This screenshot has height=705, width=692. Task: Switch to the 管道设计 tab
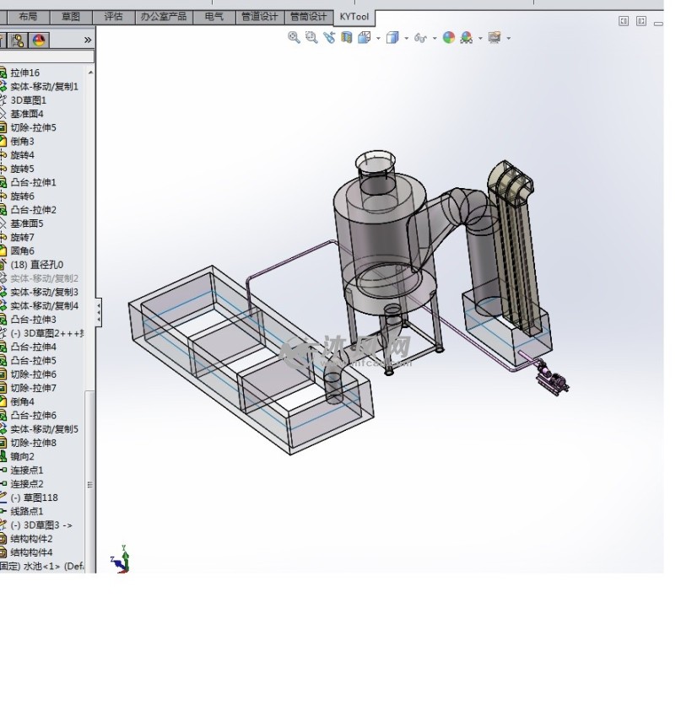[x=259, y=16]
